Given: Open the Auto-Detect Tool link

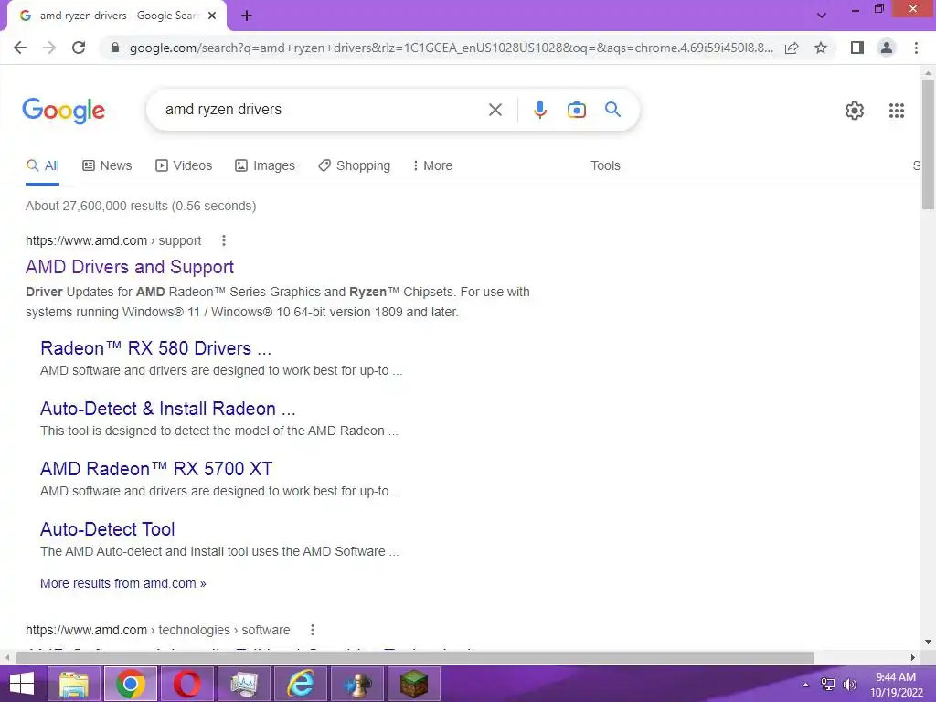Looking at the screenshot, I should pyautogui.click(x=108, y=529).
